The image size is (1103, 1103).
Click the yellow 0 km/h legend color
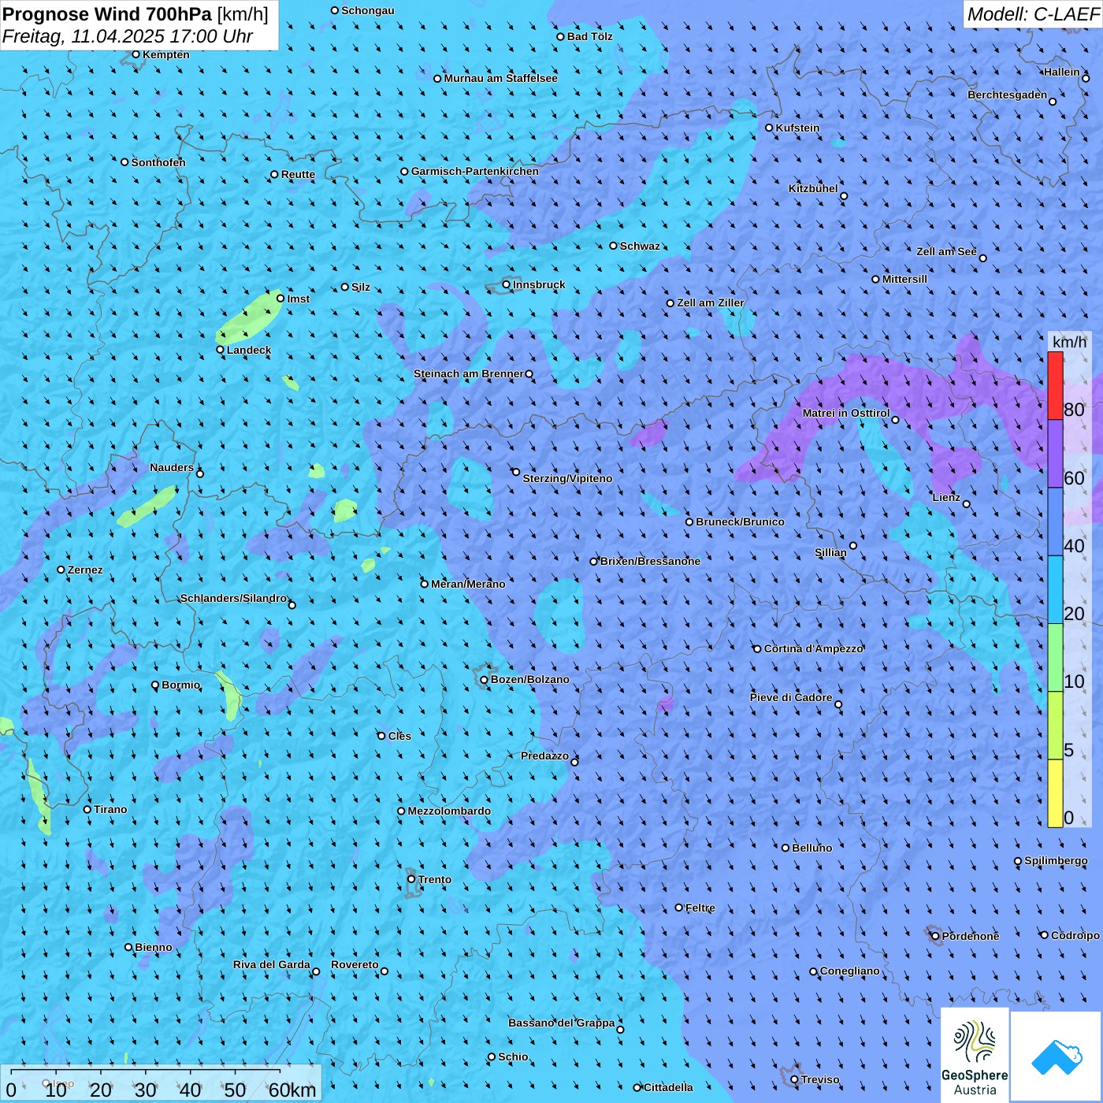pos(1055,793)
